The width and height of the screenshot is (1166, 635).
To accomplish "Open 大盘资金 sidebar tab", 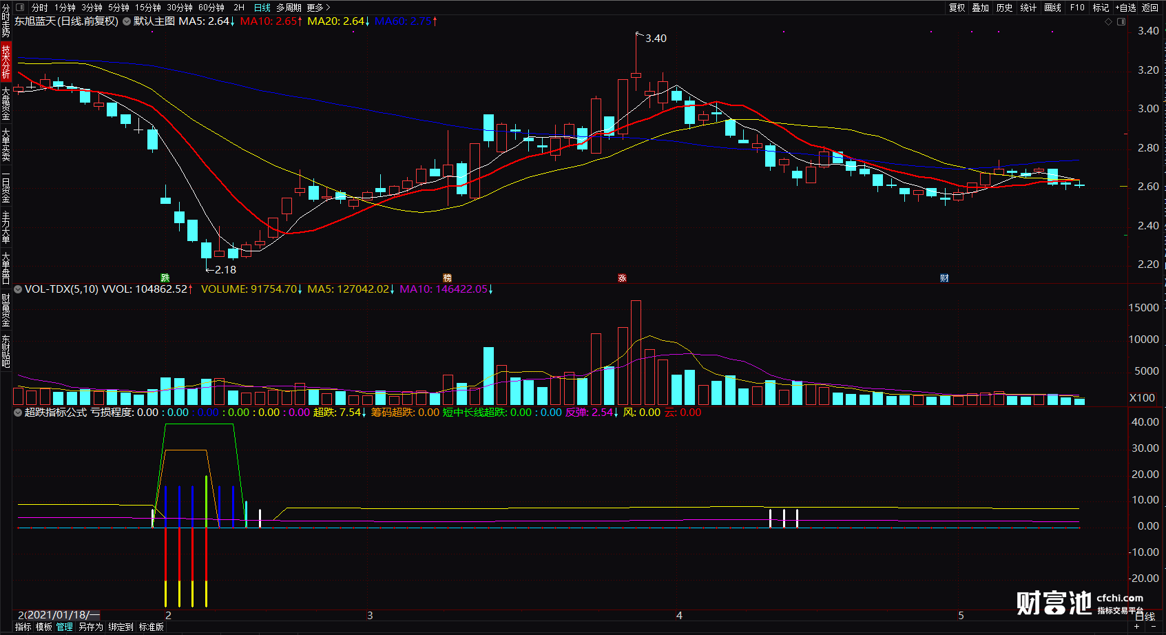I will point(6,103).
